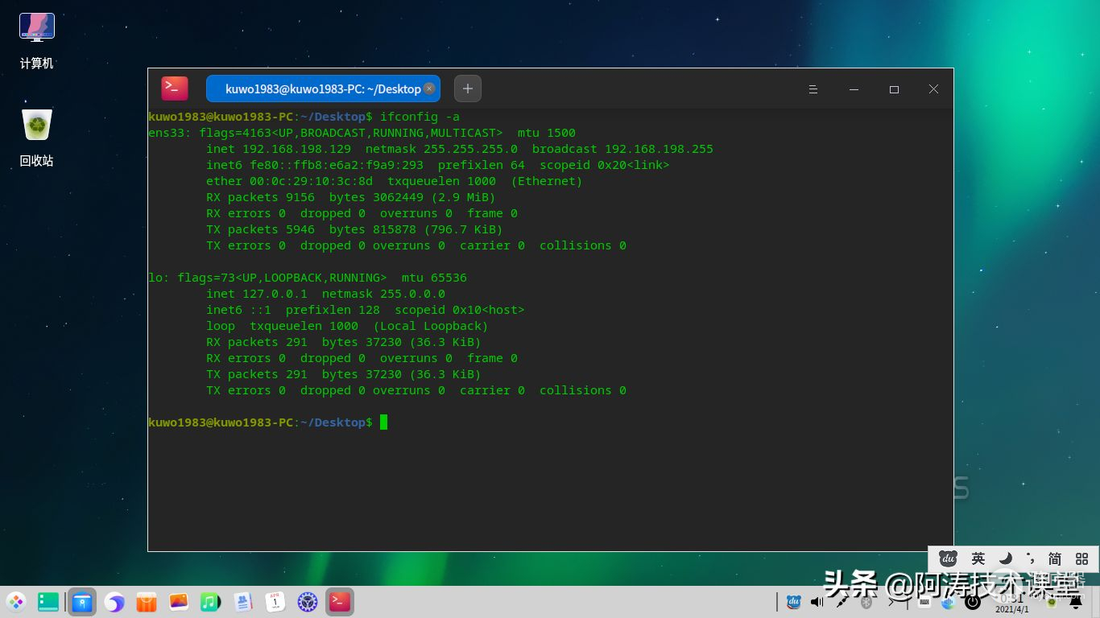This screenshot has height=618, width=1100.
Task: Open the terminal hamburger menu
Action: coord(813,89)
